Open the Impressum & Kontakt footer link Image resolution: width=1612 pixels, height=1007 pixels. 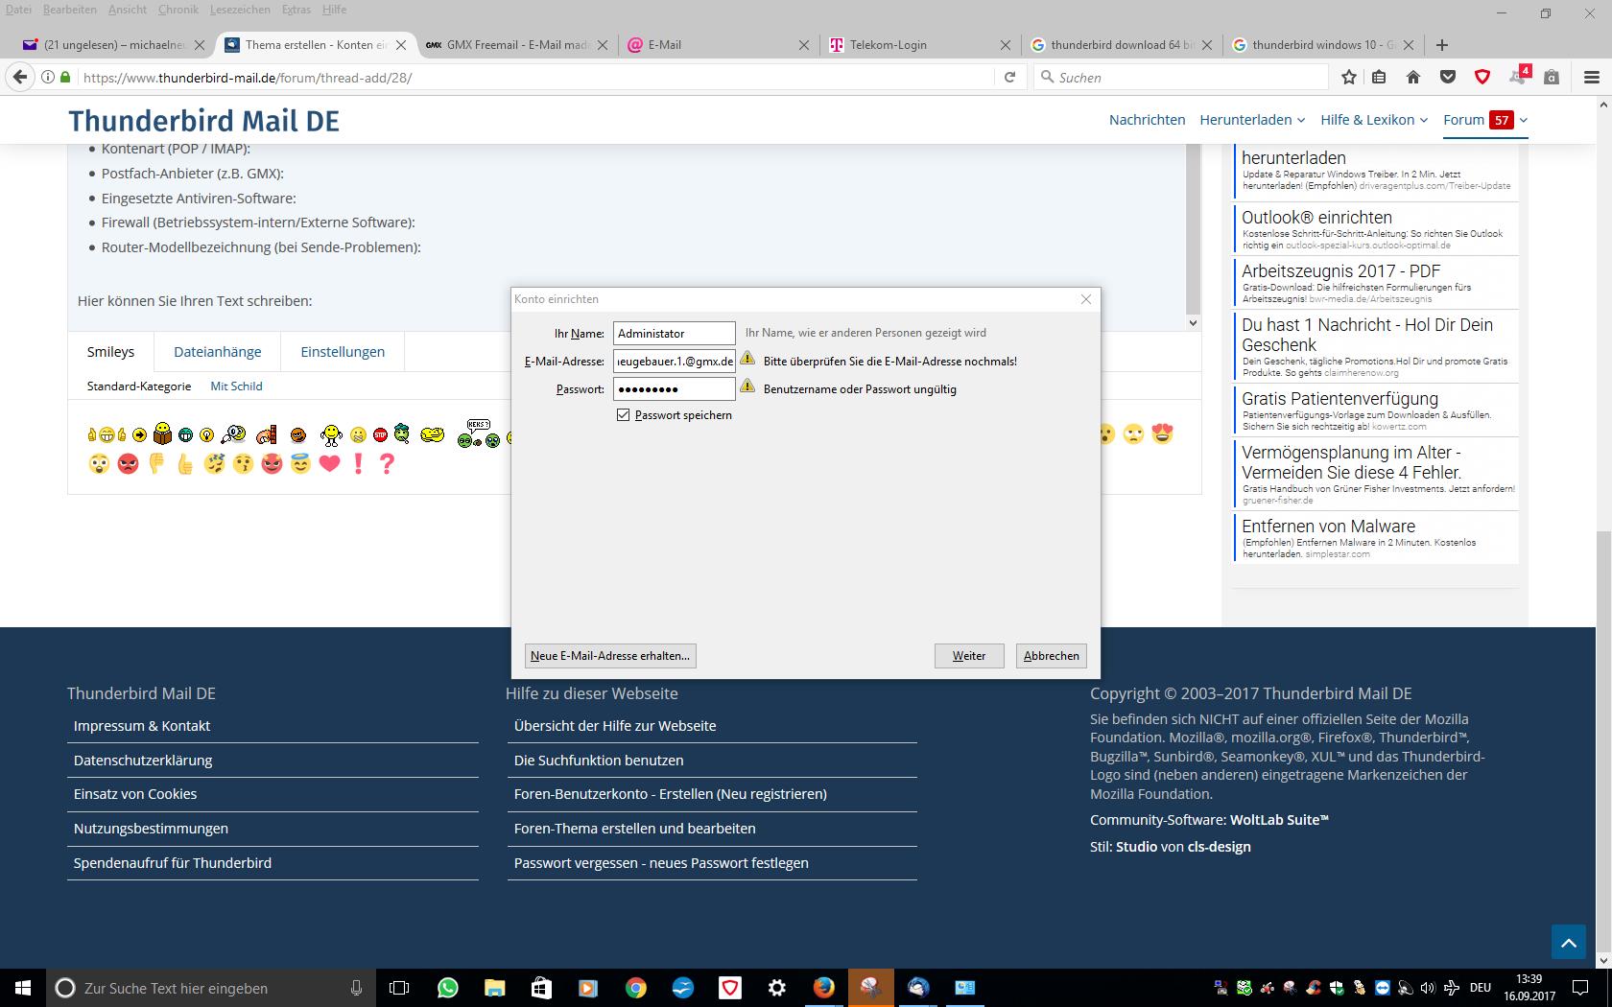(142, 726)
